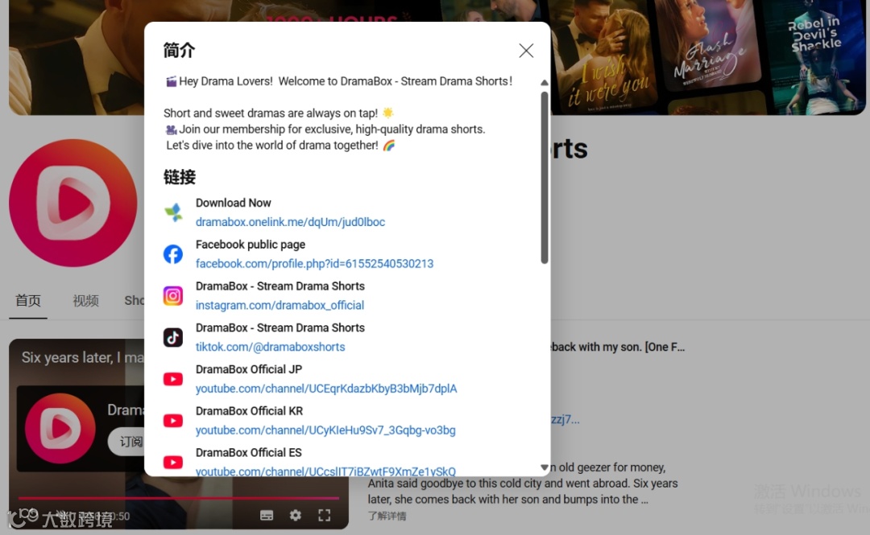Click YouTube icon beside DramaBox Official JP
The image size is (870, 535).
click(173, 379)
